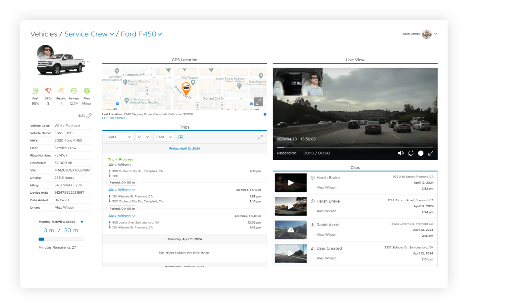This screenshot has height=308, width=517.
Task: Click the Orchard City Dr map label
Action: pos(213,99)
